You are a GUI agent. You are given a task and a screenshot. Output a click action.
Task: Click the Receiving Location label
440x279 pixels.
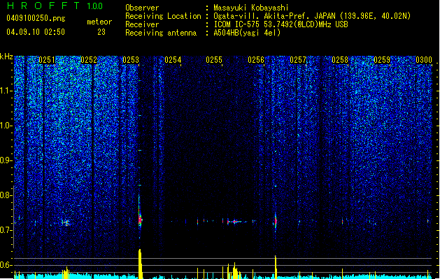(163, 16)
